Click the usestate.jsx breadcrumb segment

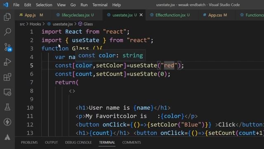pyautogui.click(x=63, y=24)
